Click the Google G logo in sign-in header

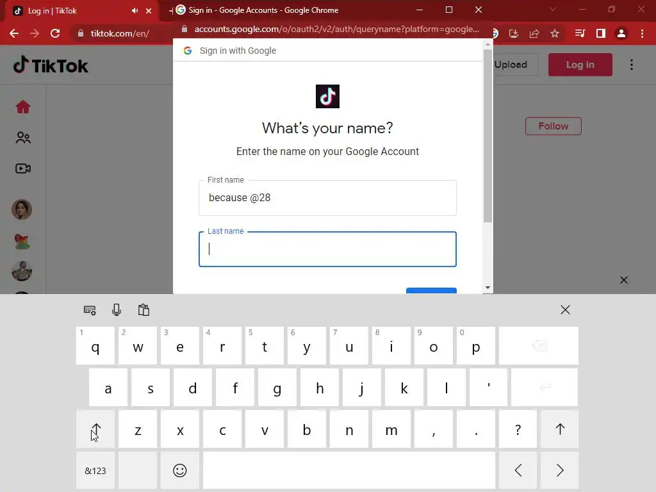188,51
